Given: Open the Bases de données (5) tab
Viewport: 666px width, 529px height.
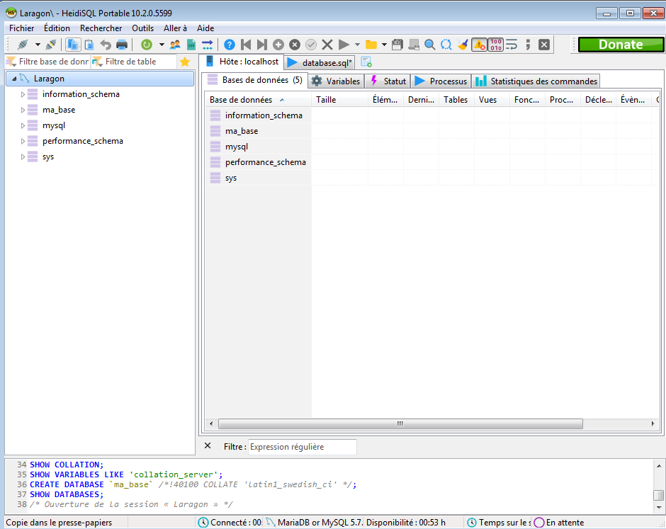Looking at the screenshot, I should point(255,80).
